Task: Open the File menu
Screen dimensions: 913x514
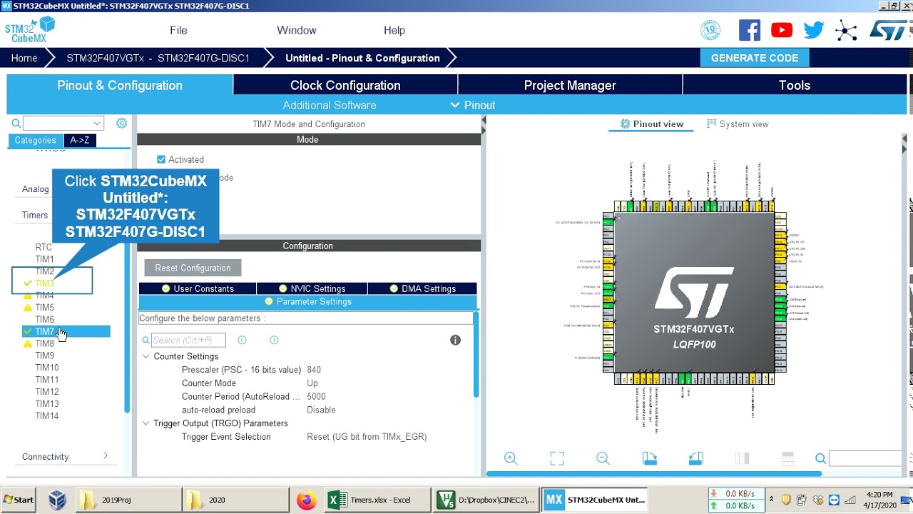Action: [178, 30]
